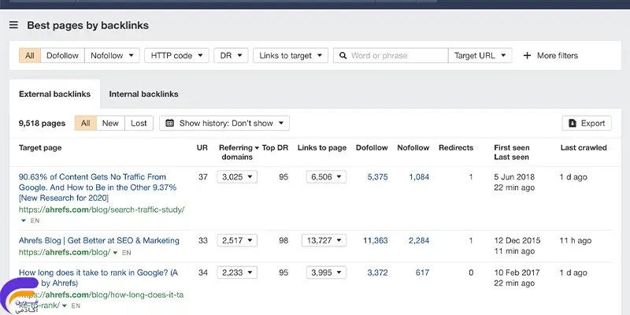The width and height of the screenshot is (630, 315).
Task: Switch to the Internal backlinks tab
Action: [143, 94]
